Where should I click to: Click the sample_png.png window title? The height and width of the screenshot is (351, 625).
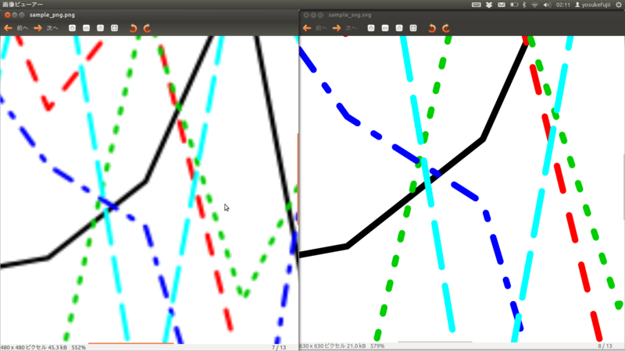pyautogui.click(x=52, y=15)
